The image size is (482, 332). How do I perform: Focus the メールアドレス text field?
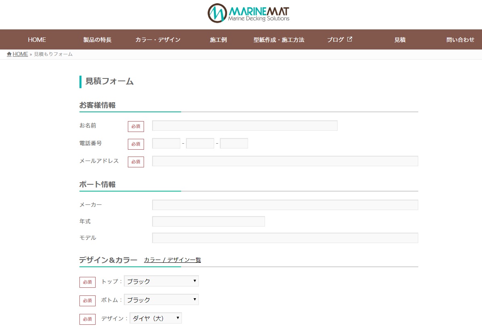coord(285,161)
